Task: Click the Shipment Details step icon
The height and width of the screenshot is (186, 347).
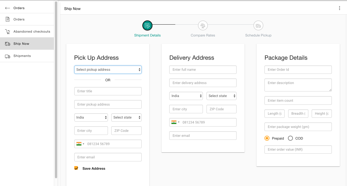Action: (147, 26)
